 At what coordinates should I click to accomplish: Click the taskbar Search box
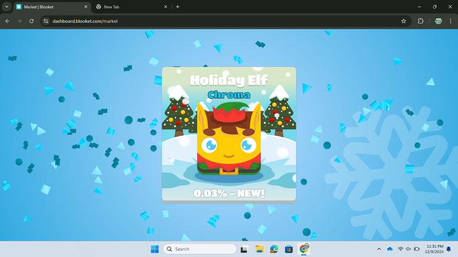(x=200, y=249)
